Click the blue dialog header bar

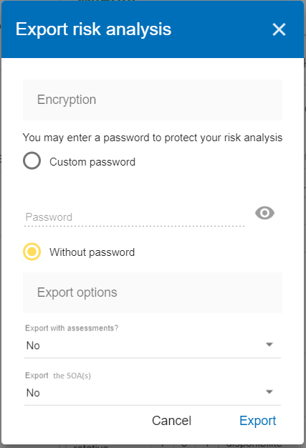tap(153, 29)
